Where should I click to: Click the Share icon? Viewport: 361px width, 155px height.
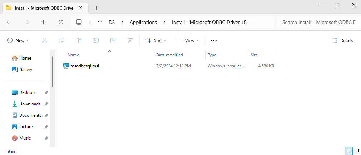[x=113, y=40]
